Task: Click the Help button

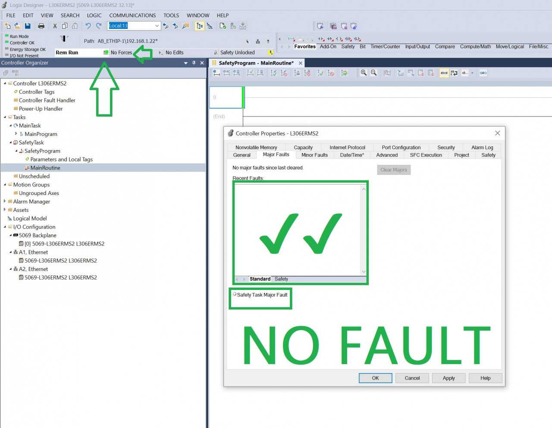Action: (x=486, y=378)
